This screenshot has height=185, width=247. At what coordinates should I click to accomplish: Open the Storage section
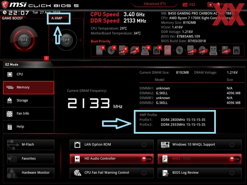tap(29, 101)
